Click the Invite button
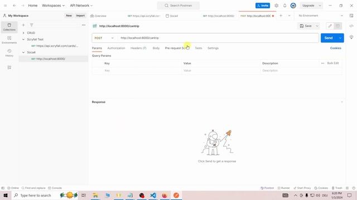The width and height of the screenshot is (357, 200). [263, 6]
